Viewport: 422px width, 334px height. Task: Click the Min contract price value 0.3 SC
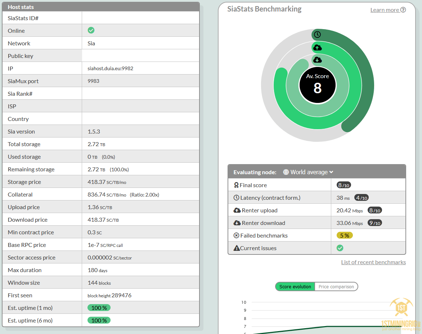coord(95,233)
